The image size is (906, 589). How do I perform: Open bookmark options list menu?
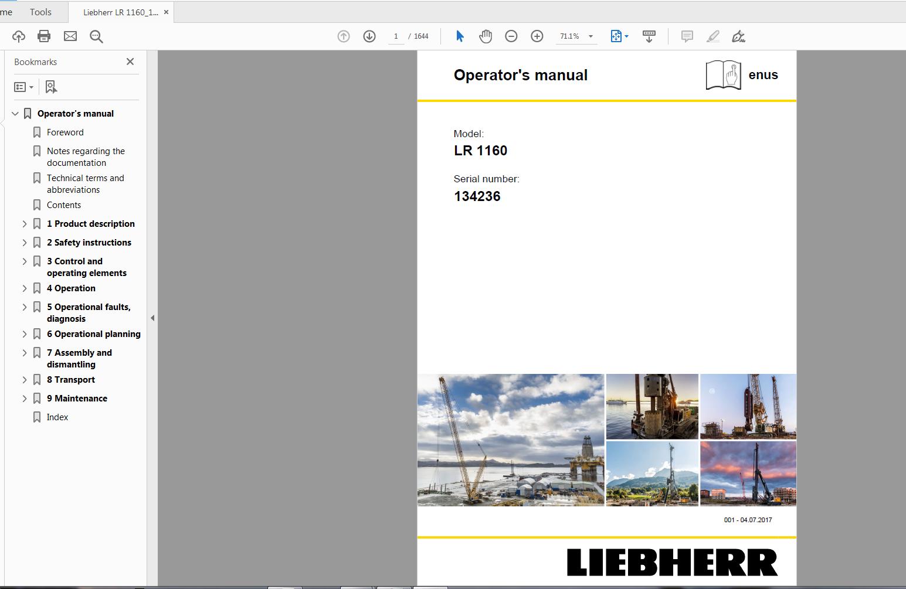23,87
